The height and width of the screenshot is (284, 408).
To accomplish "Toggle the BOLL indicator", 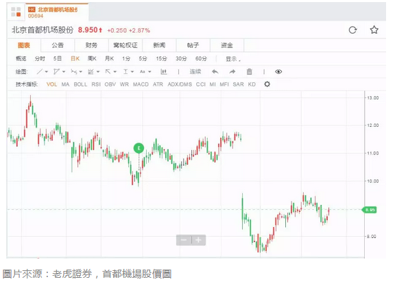I will [80, 84].
